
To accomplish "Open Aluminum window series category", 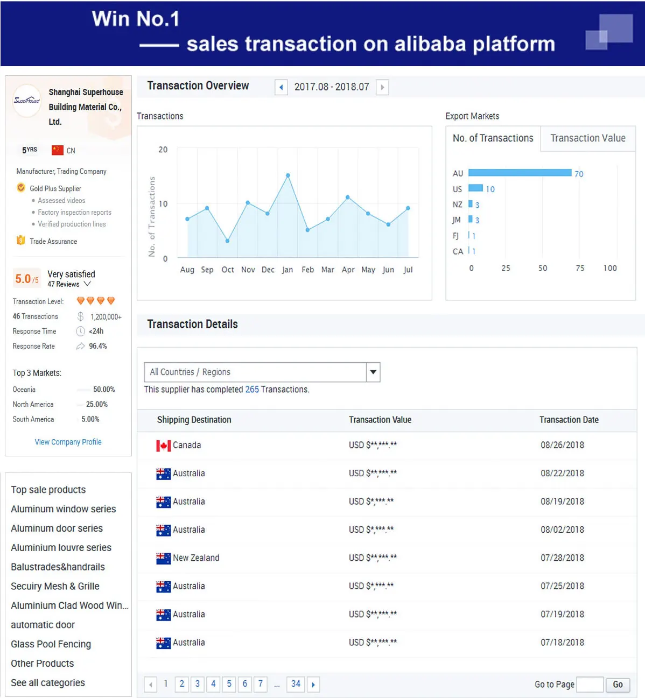I will (64, 509).
